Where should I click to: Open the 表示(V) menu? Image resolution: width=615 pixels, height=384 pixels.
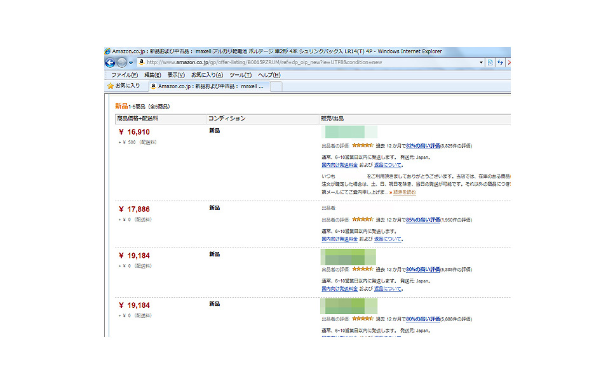pyautogui.click(x=176, y=75)
